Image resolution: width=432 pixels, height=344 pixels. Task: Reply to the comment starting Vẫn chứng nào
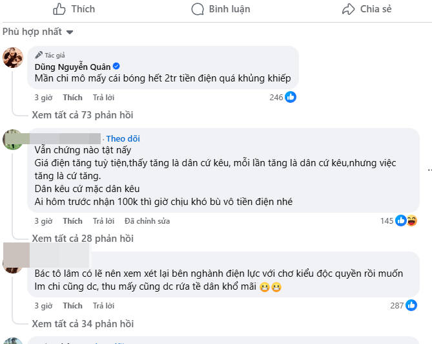click(103, 221)
